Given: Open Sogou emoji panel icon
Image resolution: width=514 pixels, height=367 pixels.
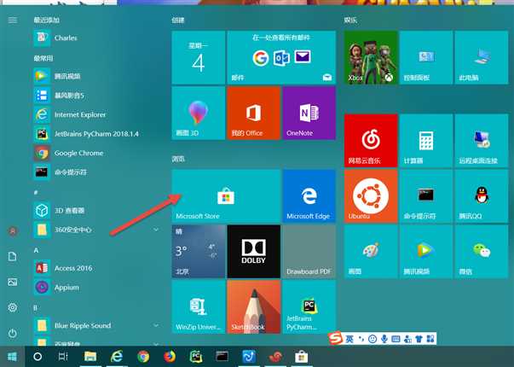Looking at the screenshot, I should pos(373,339).
